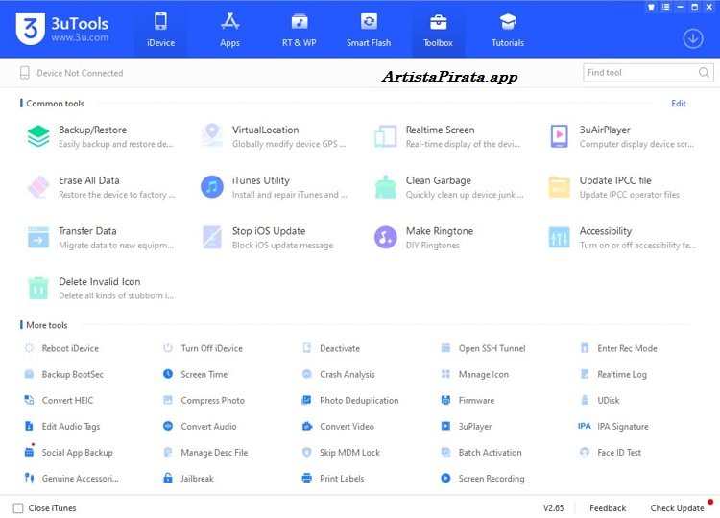Select Jailbreak from More tools
This screenshot has height=518, width=720.
click(x=197, y=479)
